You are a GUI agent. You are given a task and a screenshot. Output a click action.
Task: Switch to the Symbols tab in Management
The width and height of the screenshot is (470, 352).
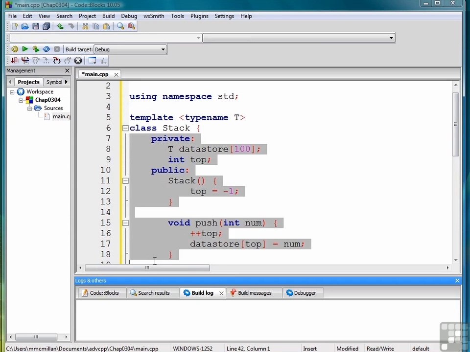(x=54, y=82)
